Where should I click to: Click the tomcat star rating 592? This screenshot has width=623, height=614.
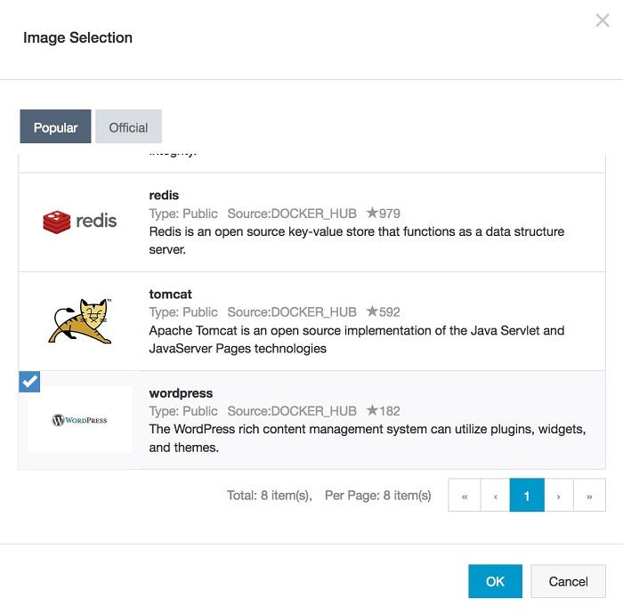point(383,311)
